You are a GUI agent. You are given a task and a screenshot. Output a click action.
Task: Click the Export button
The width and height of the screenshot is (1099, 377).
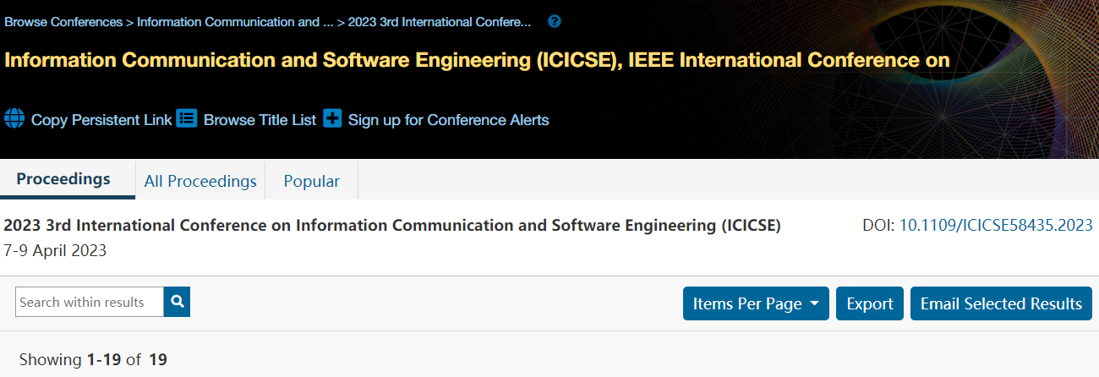click(x=870, y=303)
